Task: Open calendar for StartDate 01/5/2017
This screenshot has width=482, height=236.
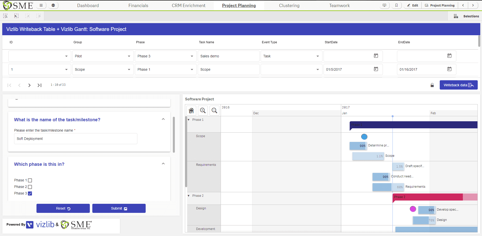Action: pos(376,69)
